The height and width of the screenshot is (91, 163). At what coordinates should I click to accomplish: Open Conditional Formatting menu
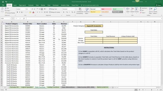pos(80,11)
